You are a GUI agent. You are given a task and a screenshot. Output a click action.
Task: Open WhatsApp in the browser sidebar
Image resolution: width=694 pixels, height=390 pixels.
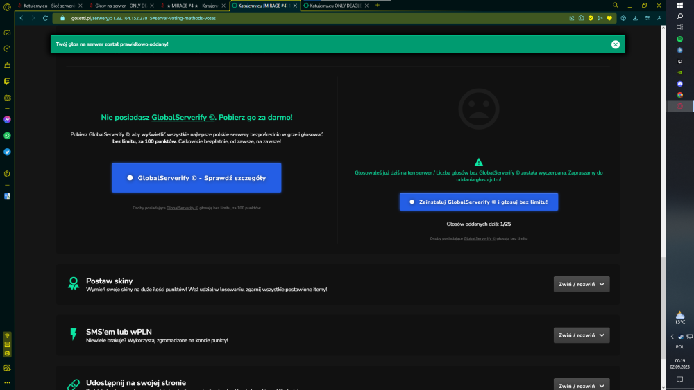pos(7,136)
